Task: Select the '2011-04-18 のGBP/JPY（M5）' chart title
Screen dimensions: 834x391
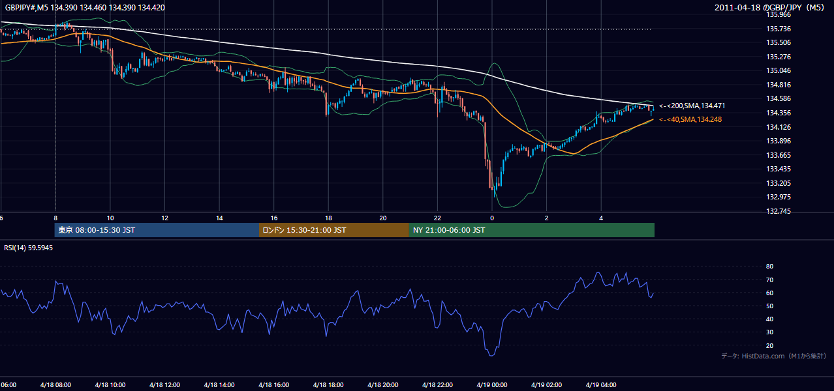Action: (x=771, y=7)
